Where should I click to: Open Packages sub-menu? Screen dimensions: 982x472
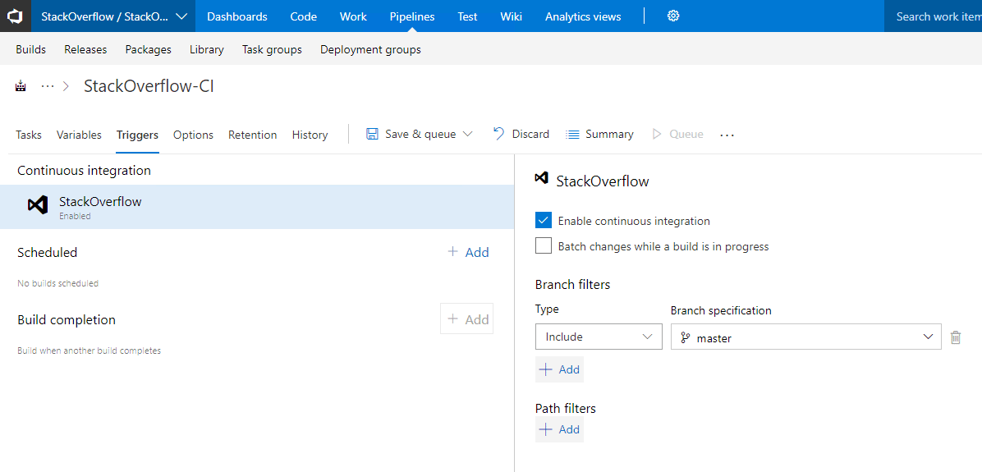[149, 49]
